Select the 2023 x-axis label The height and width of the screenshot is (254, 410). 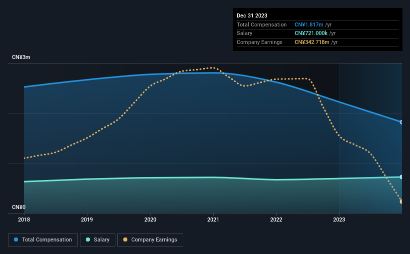tap(339, 219)
